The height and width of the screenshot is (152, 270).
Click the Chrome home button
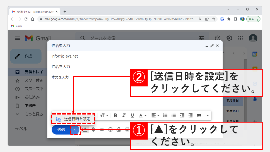pyautogui.click(x=32, y=19)
